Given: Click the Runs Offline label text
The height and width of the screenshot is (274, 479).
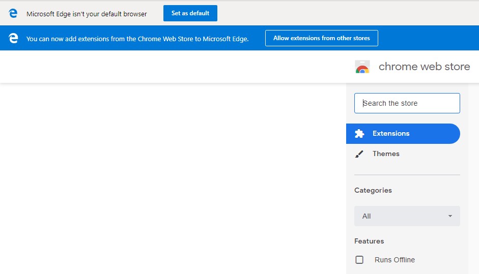Looking at the screenshot, I should pyautogui.click(x=395, y=260).
